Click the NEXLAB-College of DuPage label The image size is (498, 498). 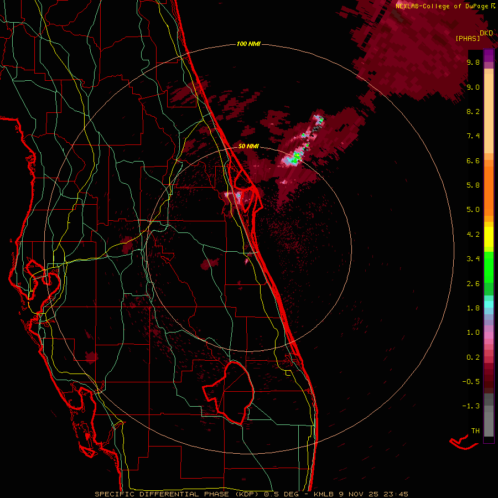(x=445, y=6)
